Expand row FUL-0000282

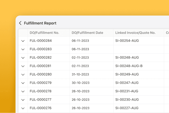23,58
